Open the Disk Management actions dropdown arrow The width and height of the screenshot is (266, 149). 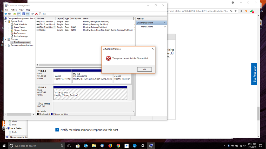pos(164,23)
